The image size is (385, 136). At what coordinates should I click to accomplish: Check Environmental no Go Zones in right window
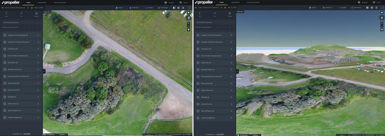click(x=198, y=77)
